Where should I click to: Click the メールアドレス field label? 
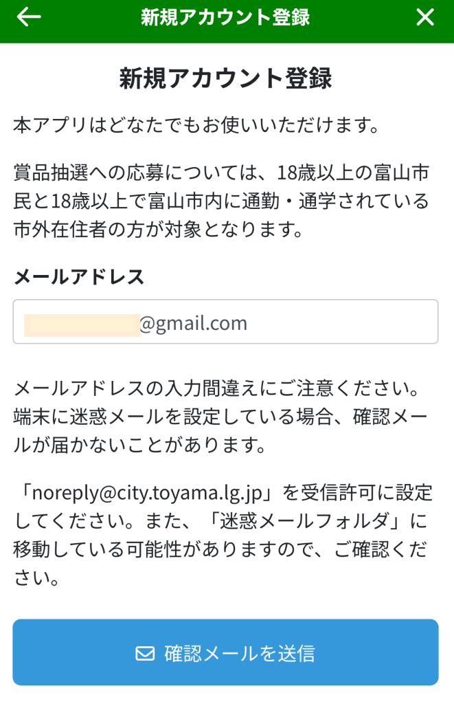[x=79, y=277]
